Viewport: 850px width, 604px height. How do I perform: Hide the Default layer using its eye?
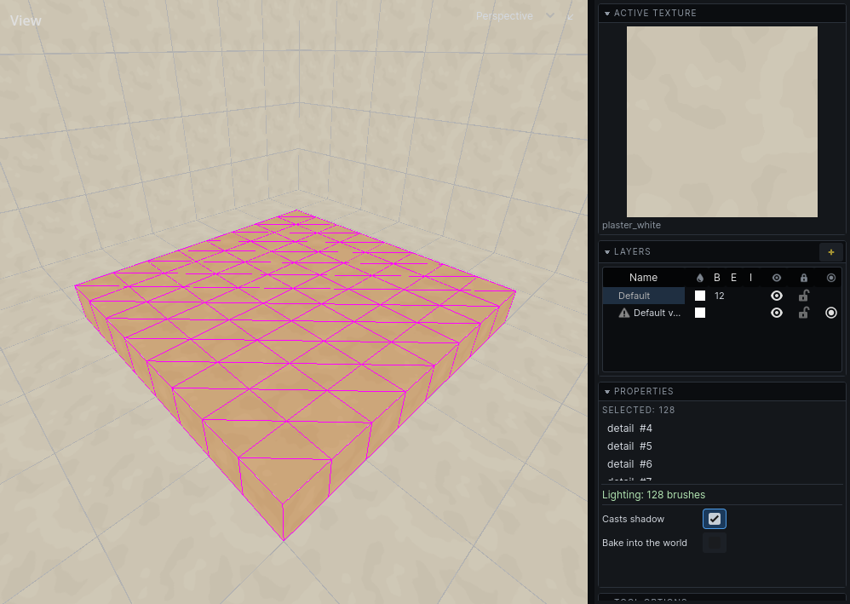coord(777,296)
